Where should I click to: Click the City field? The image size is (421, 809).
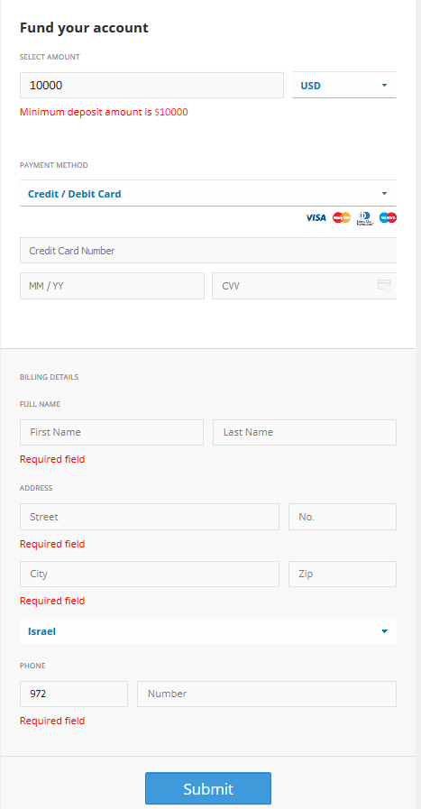pyautogui.click(x=150, y=575)
